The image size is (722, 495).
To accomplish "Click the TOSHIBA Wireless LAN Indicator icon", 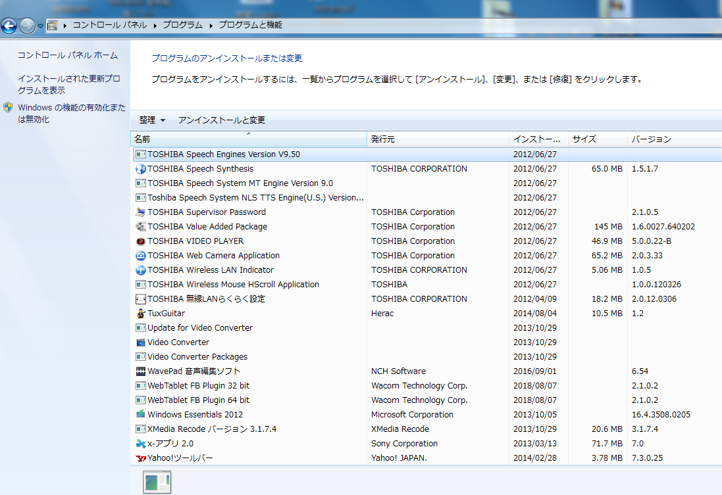I will [140, 270].
